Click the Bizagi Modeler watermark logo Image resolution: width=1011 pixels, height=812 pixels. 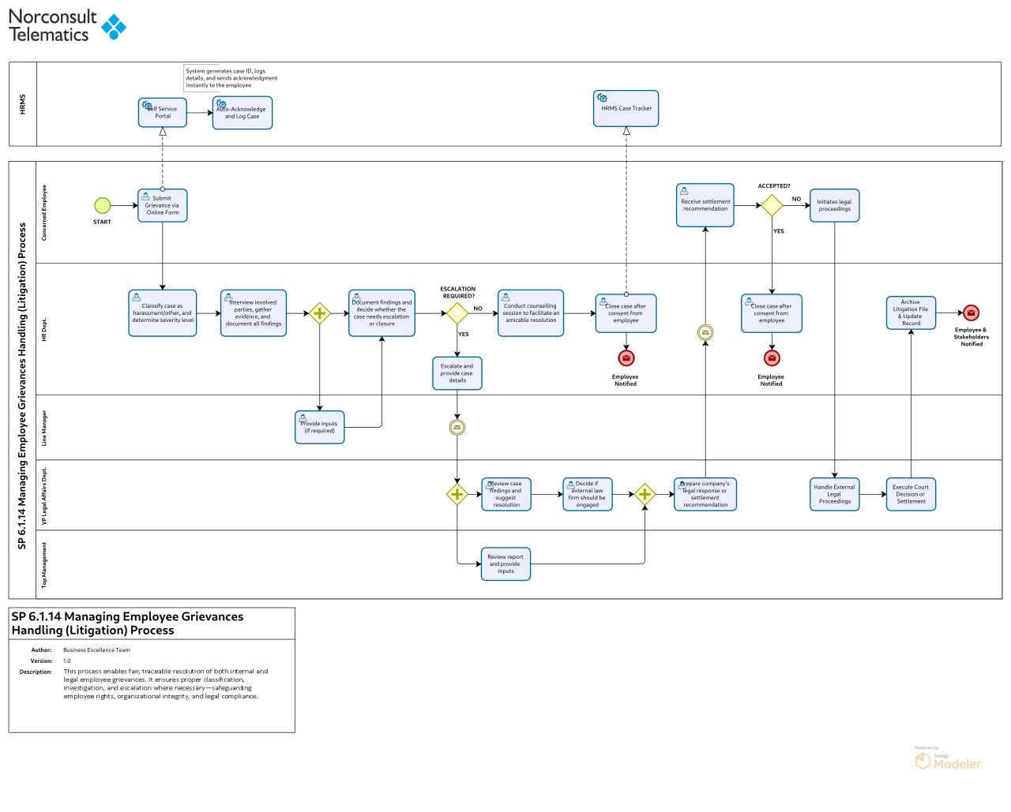948,760
